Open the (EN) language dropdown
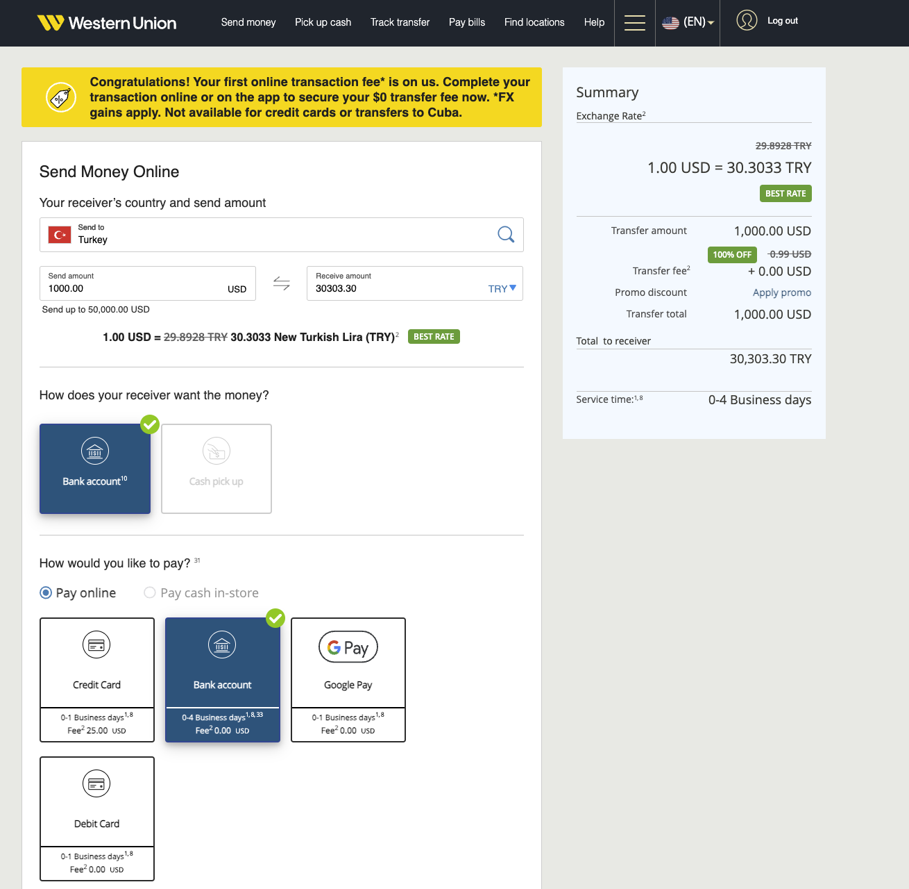 tap(699, 22)
